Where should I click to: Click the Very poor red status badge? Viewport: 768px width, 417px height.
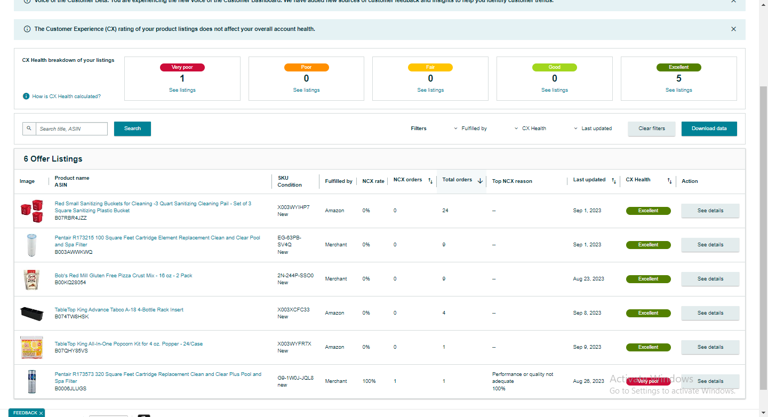(x=648, y=381)
